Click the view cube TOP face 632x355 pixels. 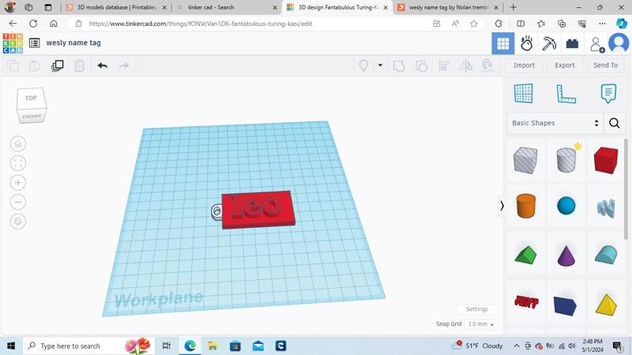point(31,98)
